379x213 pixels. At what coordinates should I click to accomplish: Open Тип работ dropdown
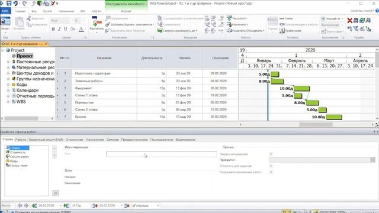(x=237, y=18)
